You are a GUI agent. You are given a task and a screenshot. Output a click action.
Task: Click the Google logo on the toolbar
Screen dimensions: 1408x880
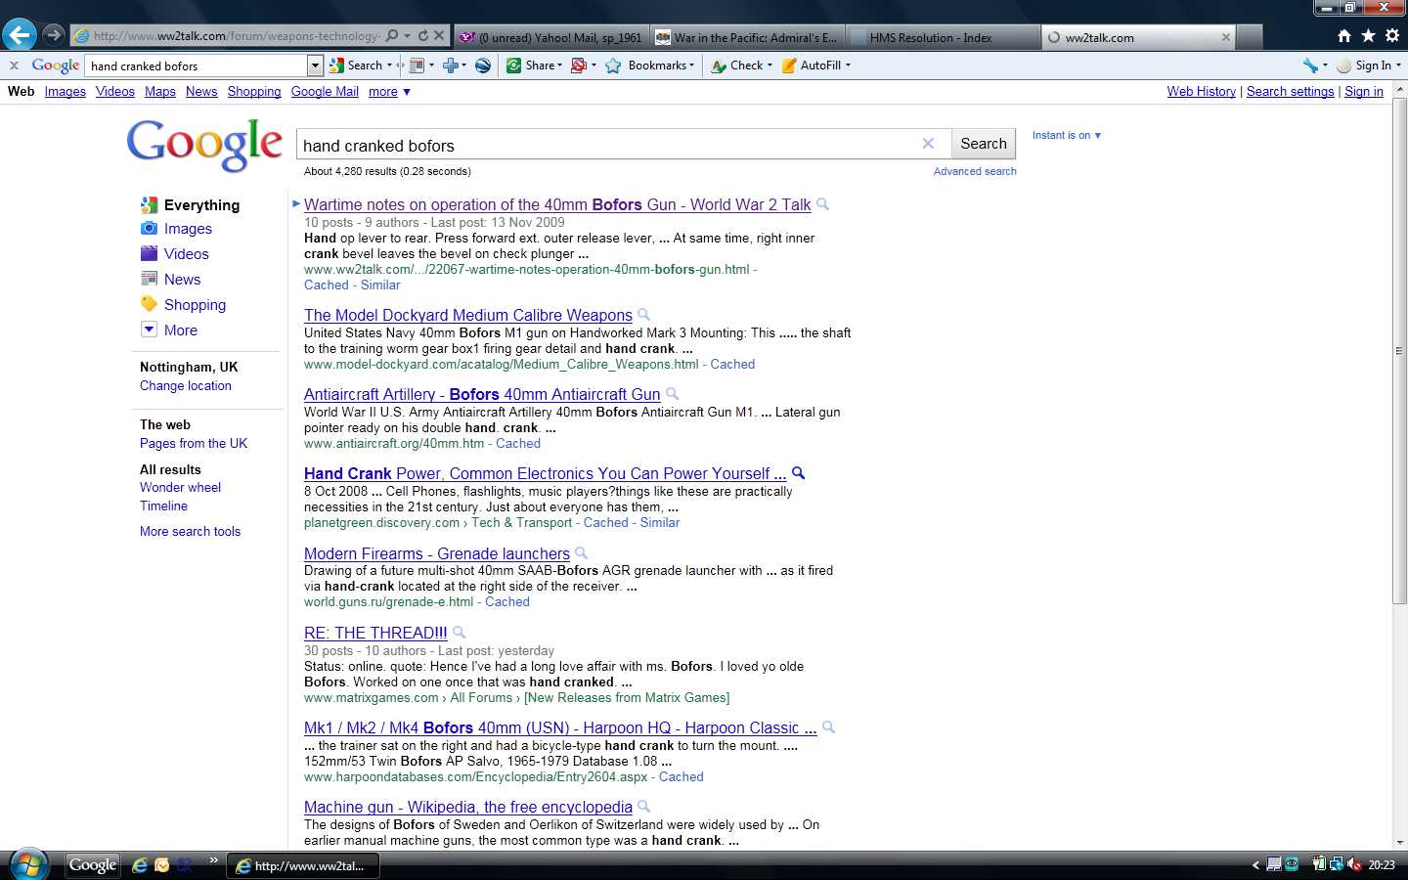coord(55,66)
